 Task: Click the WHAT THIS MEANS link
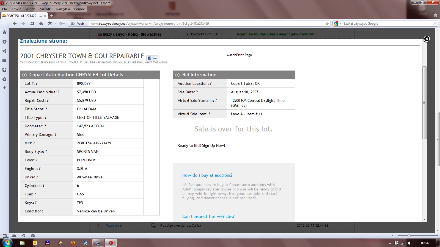pyautogui.click(x=156, y=63)
